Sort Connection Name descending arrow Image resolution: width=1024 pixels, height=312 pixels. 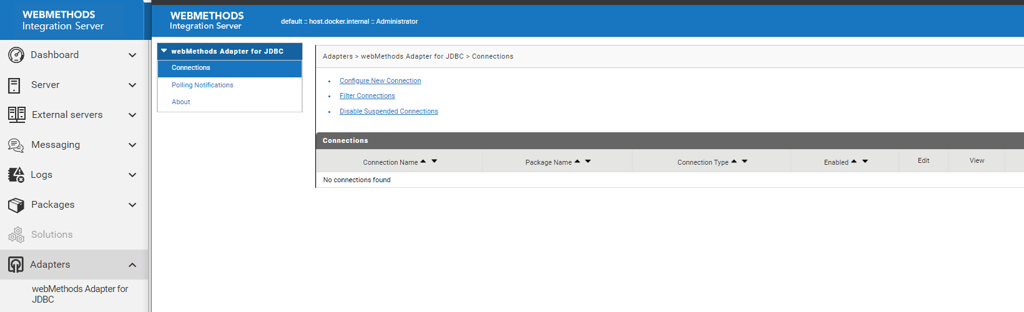[435, 161]
